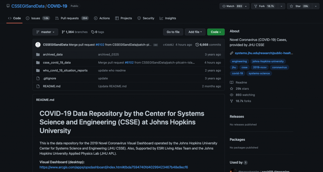Click the eye icon next to 893 watching
The width and height of the screenshot is (323, 172).
coord(232,95)
